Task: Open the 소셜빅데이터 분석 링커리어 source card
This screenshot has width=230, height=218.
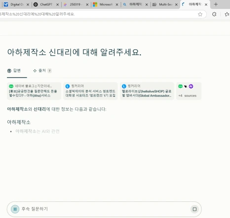Action: (90, 91)
